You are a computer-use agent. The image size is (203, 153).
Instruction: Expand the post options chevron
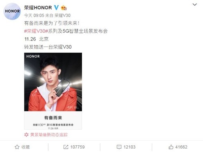(194, 4)
